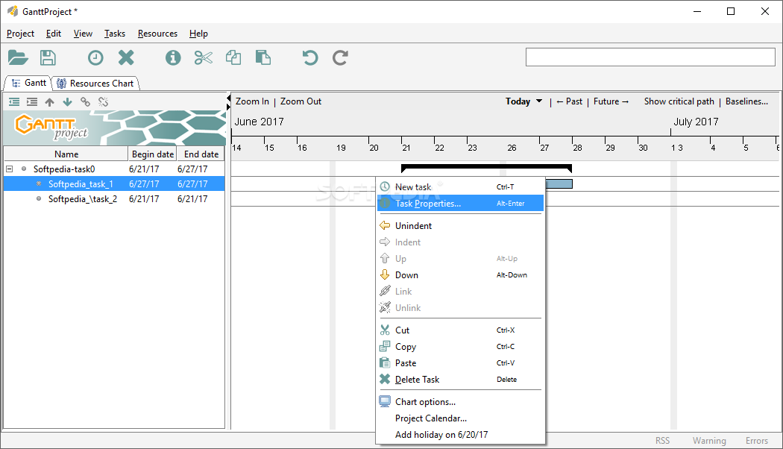This screenshot has width=783, height=449.
Task: Click Paste icon in context menu
Action: pyautogui.click(x=385, y=363)
